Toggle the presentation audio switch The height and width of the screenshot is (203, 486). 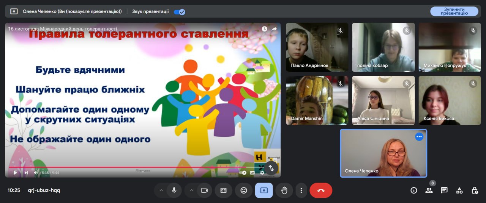(179, 11)
